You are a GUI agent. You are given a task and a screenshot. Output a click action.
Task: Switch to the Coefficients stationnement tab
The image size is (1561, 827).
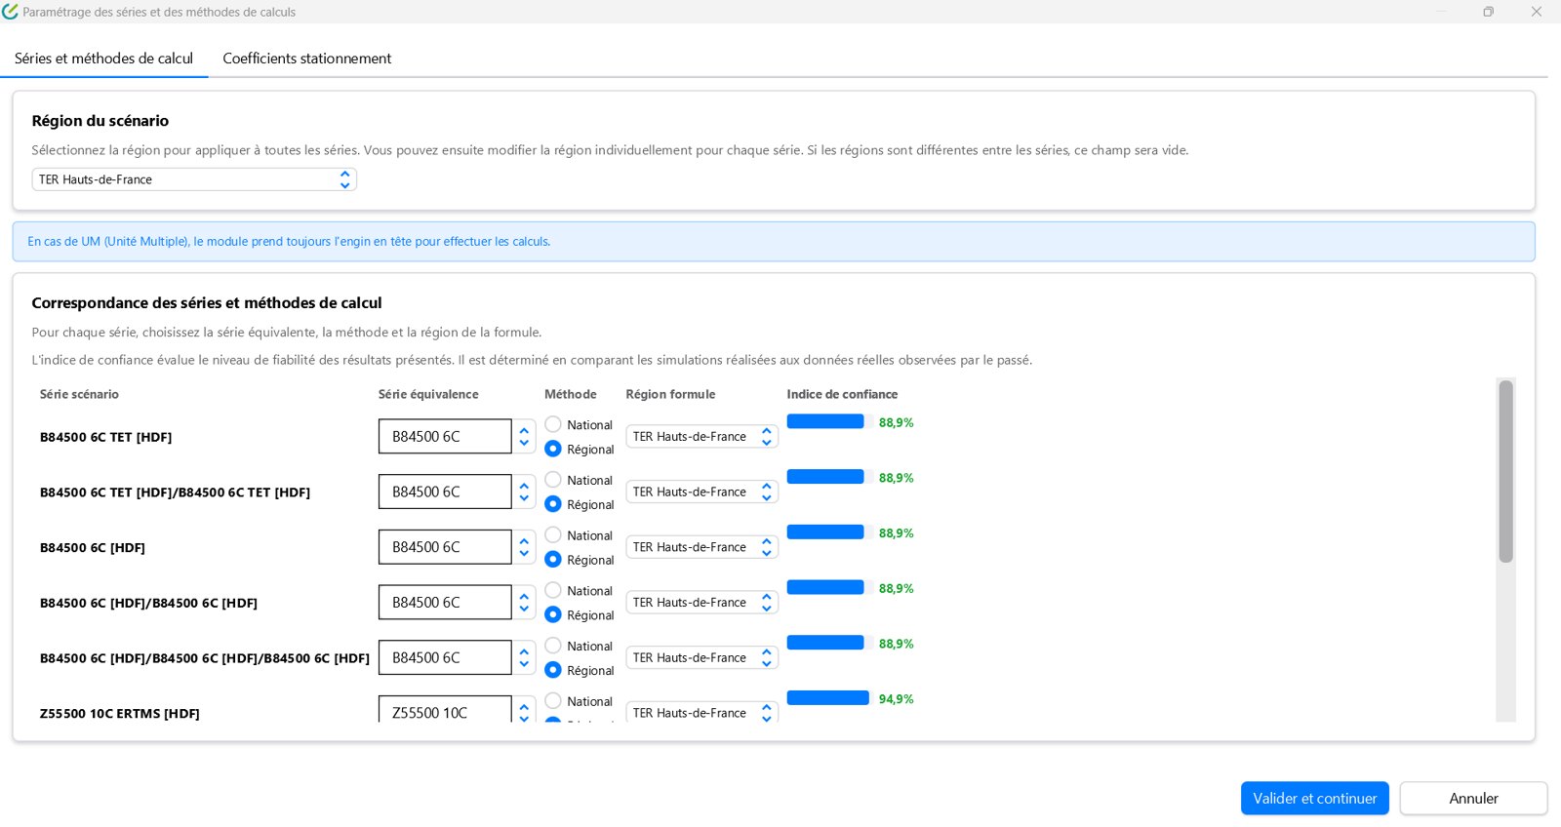(306, 59)
